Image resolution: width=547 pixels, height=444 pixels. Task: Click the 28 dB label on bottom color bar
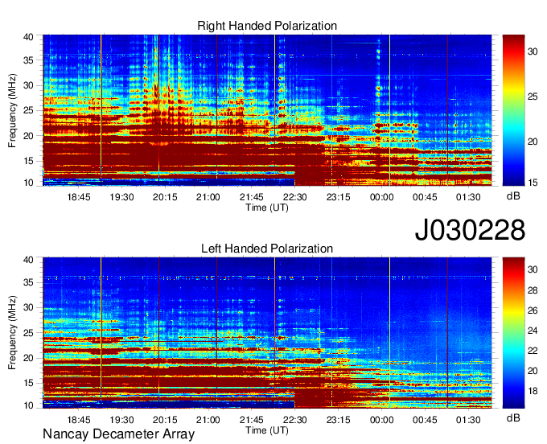pos(533,290)
